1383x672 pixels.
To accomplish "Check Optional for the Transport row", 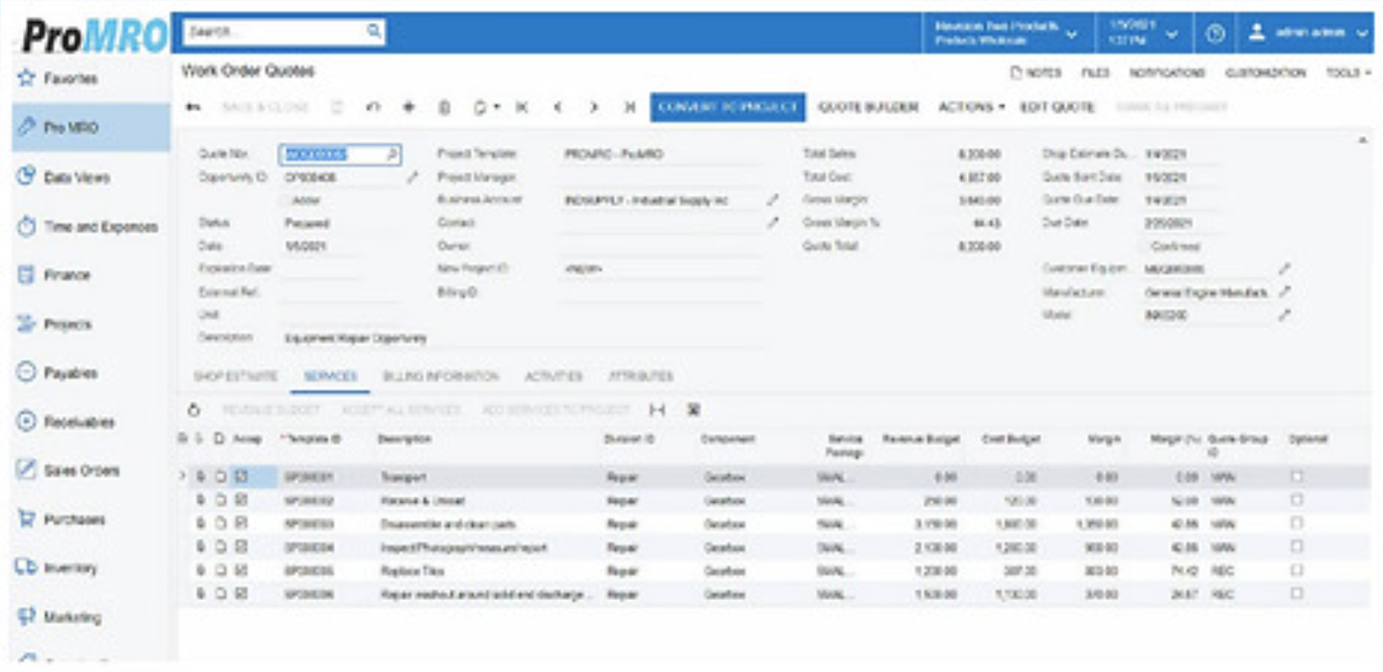I will (x=1297, y=476).
